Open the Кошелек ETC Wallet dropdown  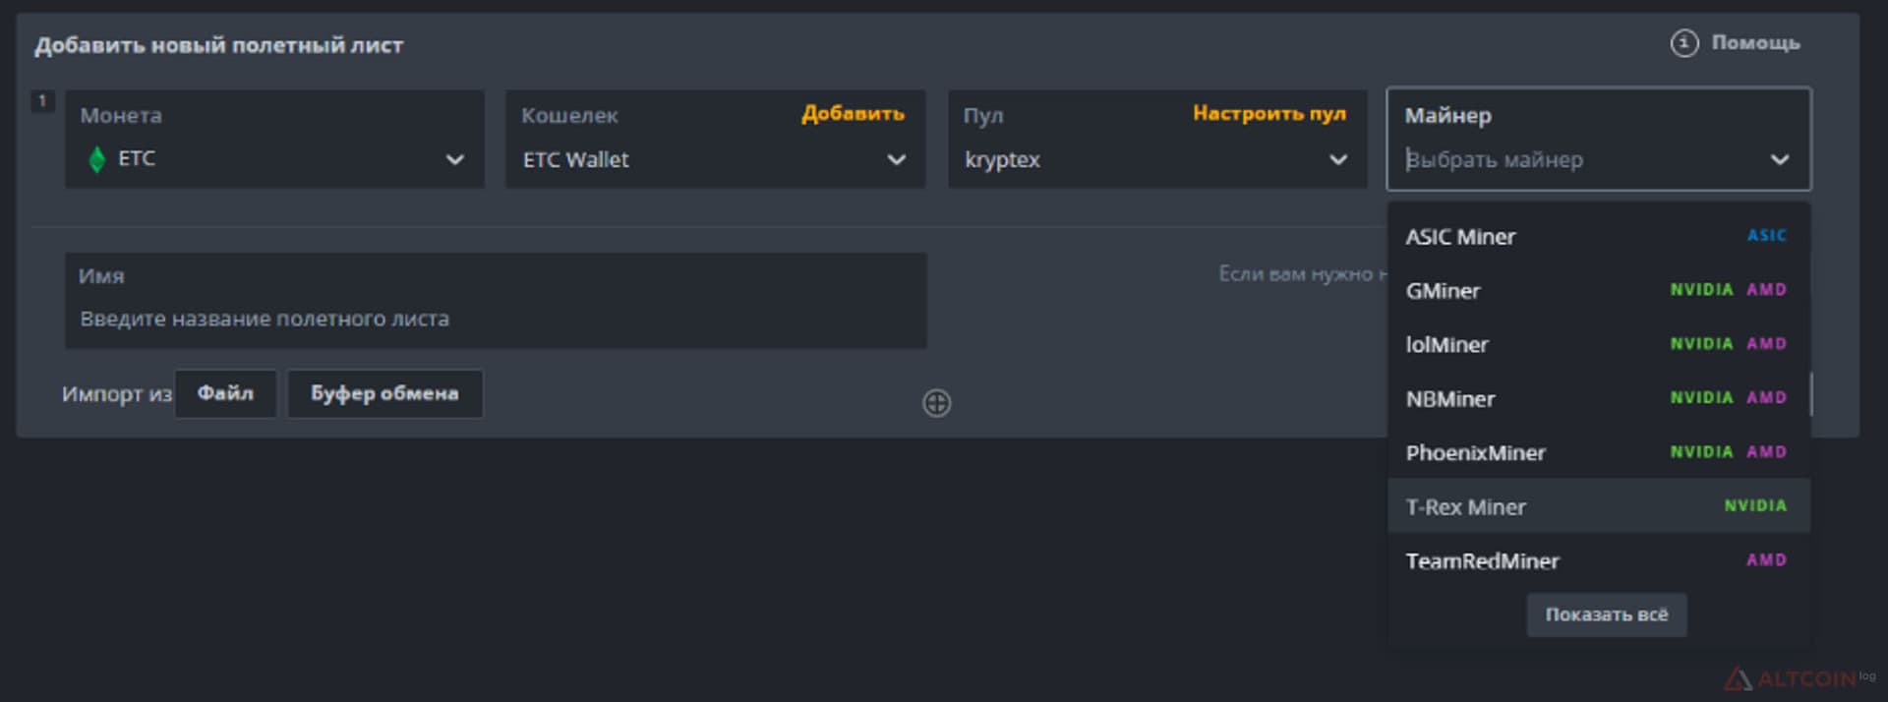tap(715, 140)
